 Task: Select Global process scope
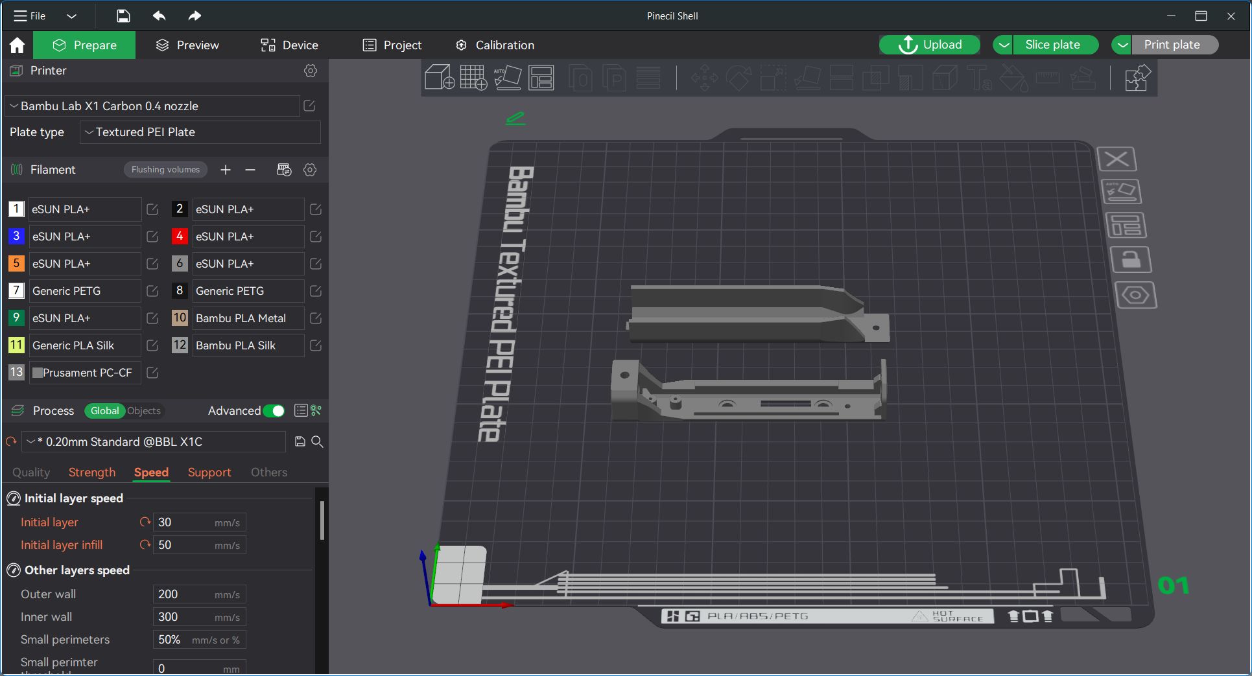click(104, 411)
